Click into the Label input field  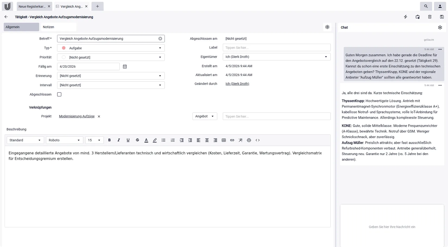tap(276, 47)
